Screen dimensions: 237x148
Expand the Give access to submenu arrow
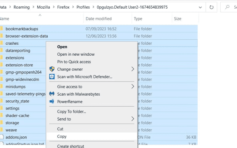coord(132,86)
